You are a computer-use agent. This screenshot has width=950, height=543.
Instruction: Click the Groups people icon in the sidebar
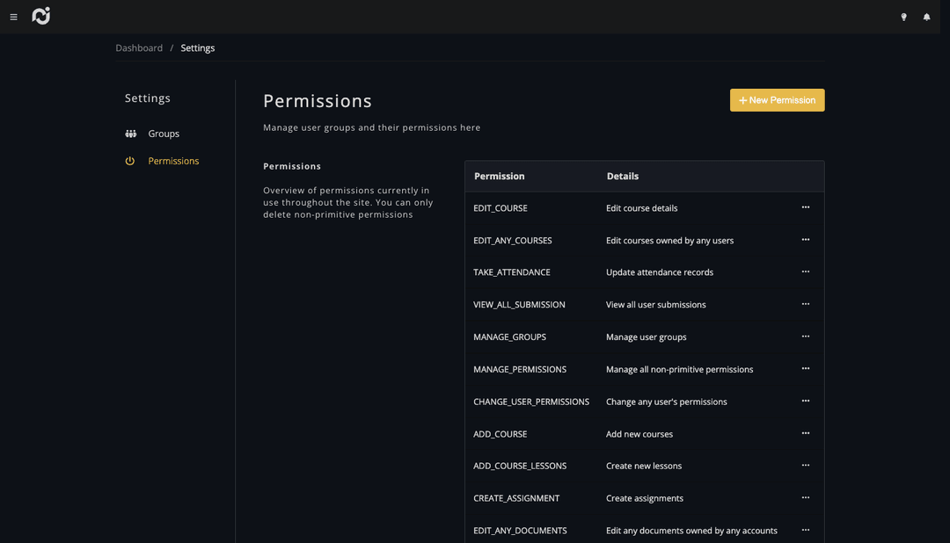tap(130, 134)
